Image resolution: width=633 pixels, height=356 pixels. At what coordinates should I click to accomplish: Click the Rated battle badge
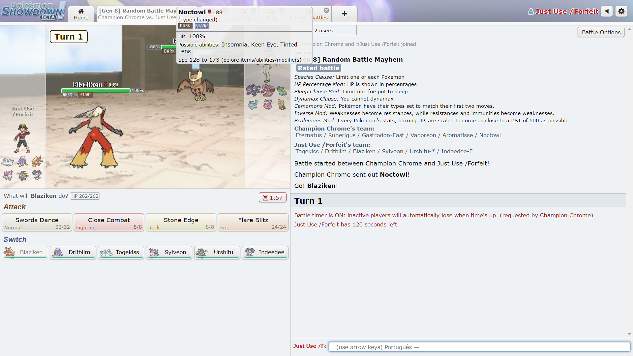tap(318, 68)
